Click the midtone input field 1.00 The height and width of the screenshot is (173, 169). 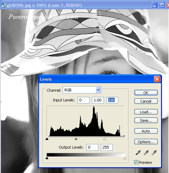pyautogui.click(x=98, y=100)
